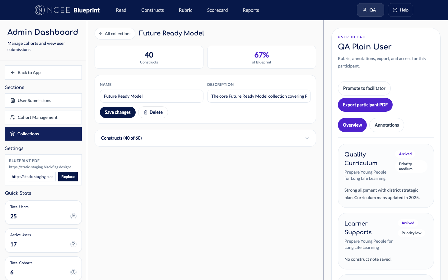Go back to All collections

point(115,34)
